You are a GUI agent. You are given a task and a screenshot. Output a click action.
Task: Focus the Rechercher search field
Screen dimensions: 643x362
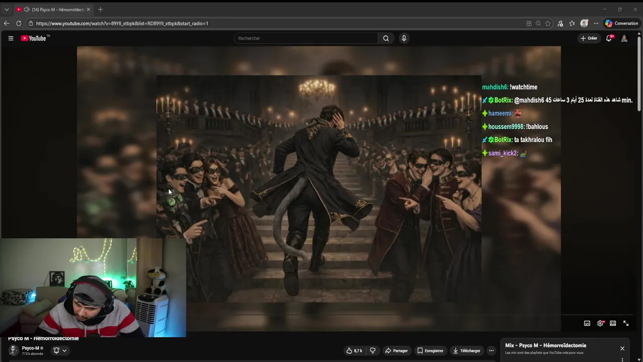pyautogui.click(x=306, y=38)
